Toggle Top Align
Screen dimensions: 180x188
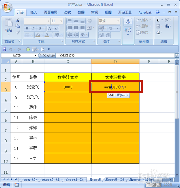click(x=69, y=21)
